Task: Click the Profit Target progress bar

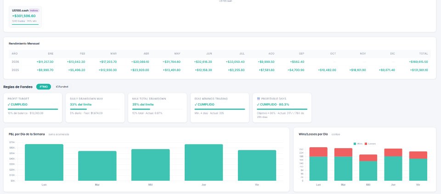Action: coord(33,109)
